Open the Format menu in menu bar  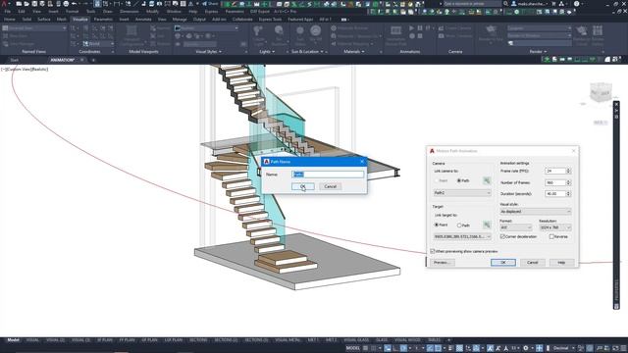tap(72, 12)
